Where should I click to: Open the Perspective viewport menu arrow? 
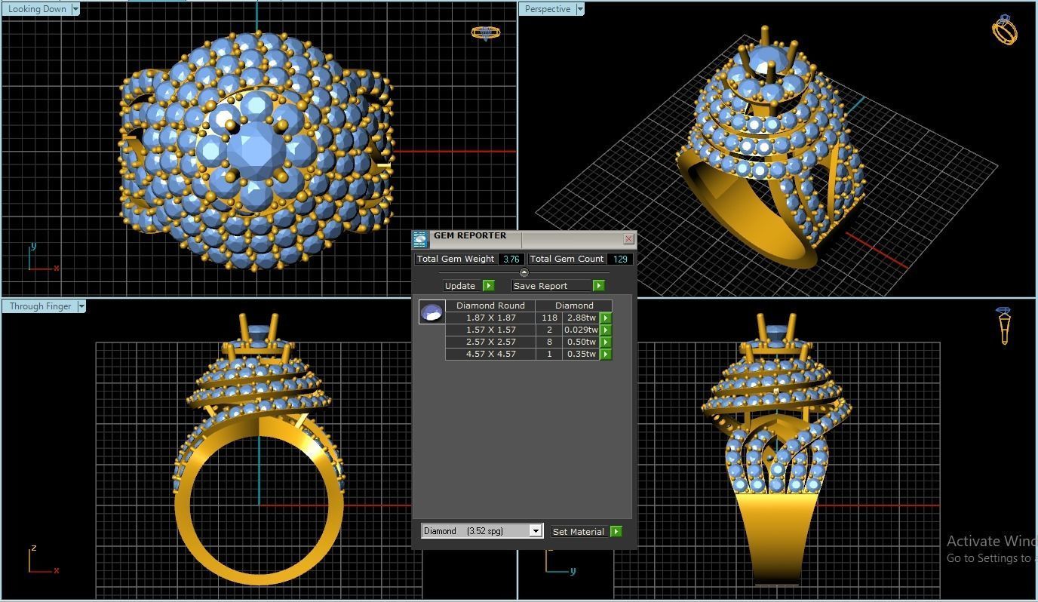tap(580, 9)
